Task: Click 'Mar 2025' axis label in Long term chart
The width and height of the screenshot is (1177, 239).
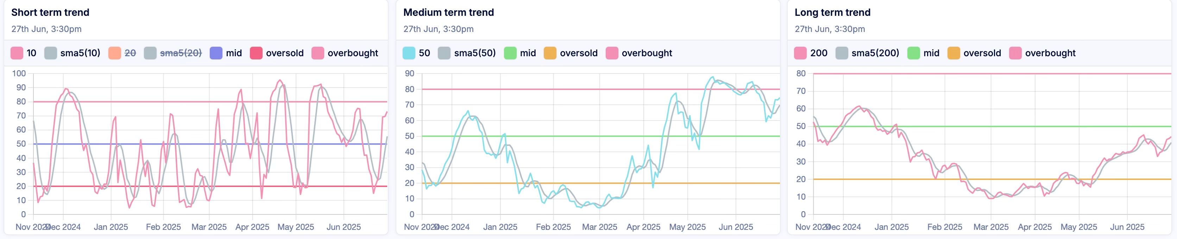Action: (991, 227)
